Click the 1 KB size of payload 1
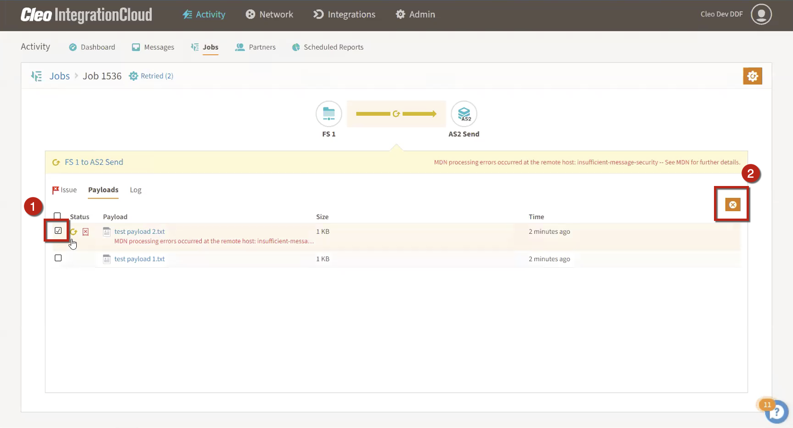This screenshot has width=793, height=428. click(x=323, y=259)
